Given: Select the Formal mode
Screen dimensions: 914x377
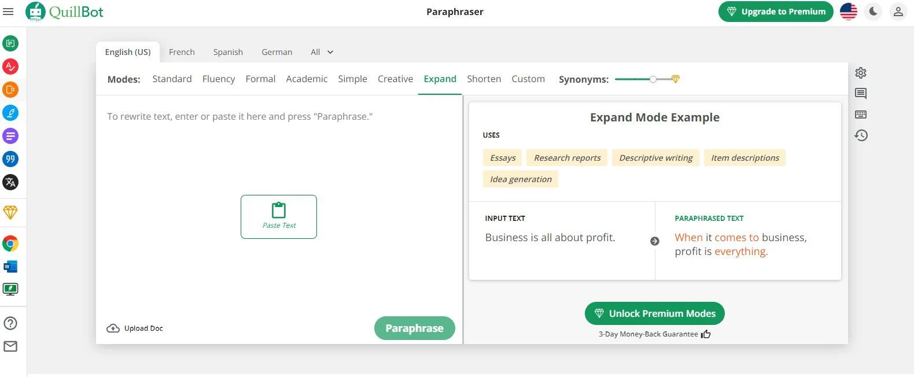Looking at the screenshot, I should pos(260,79).
